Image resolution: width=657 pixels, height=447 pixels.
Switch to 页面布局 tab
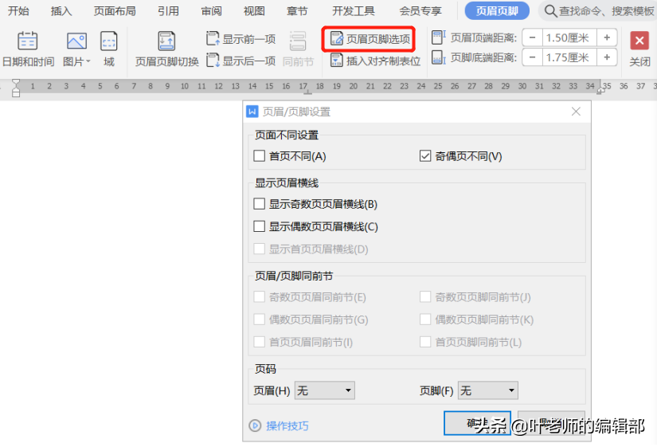[x=115, y=11]
